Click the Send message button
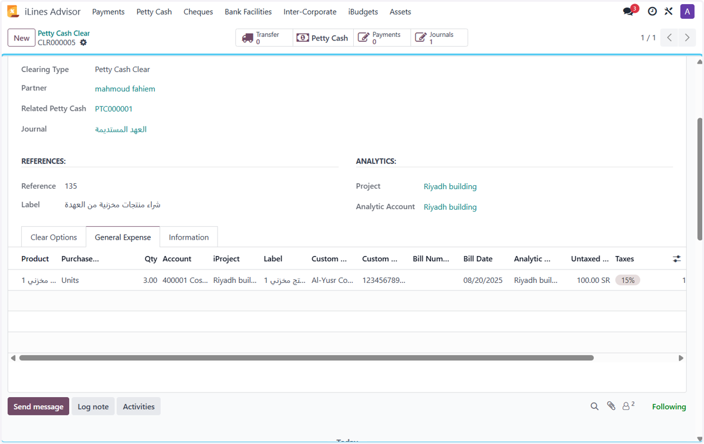Image resolution: width=704 pixels, height=444 pixels. click(38, 407)
